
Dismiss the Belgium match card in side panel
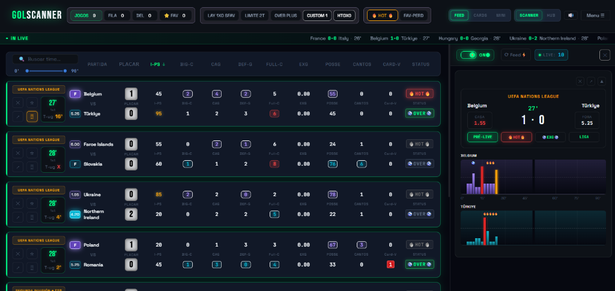580,82
